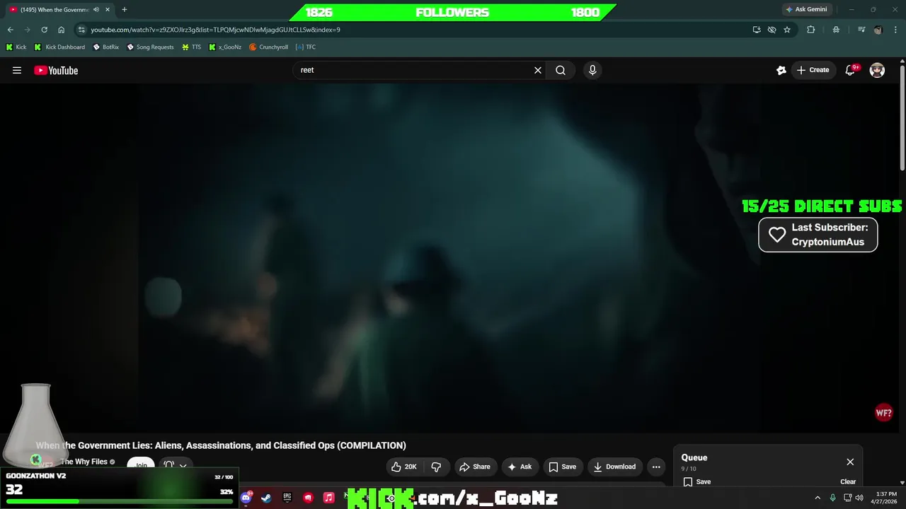Close the current YouTube tab

(x=108, y=10)
